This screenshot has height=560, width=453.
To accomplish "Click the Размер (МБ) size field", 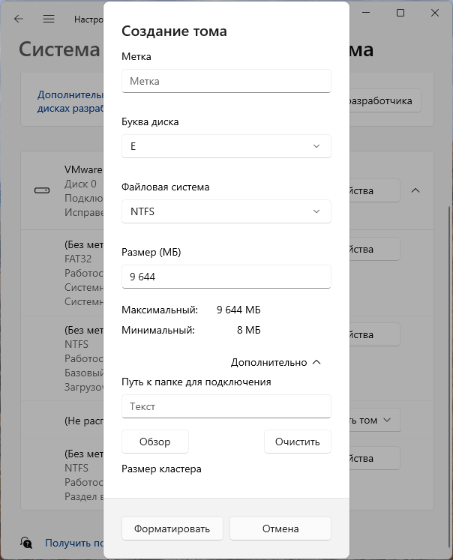I will [x=226, y=277].
